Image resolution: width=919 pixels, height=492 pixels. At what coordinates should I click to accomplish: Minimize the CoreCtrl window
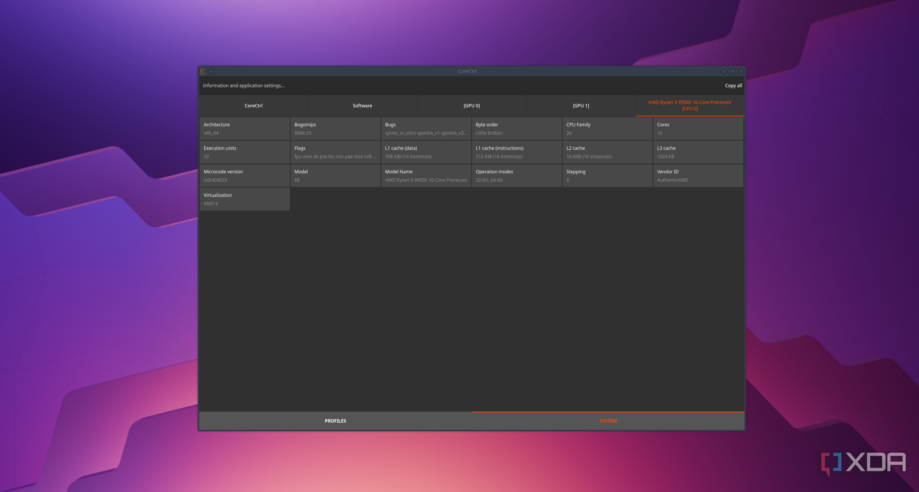click(x=724, y=71)
